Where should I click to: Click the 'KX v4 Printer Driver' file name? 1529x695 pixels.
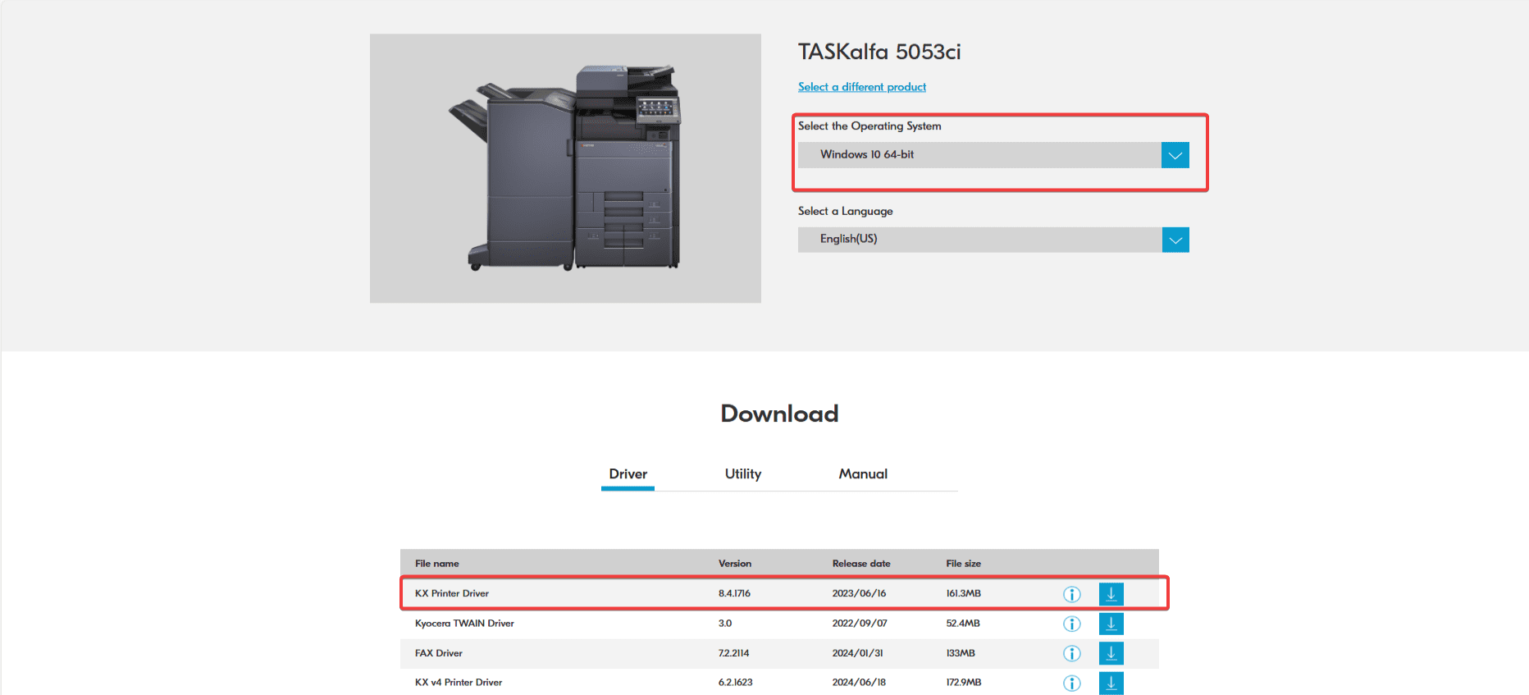pyautogui.click(x=459, y=683)
